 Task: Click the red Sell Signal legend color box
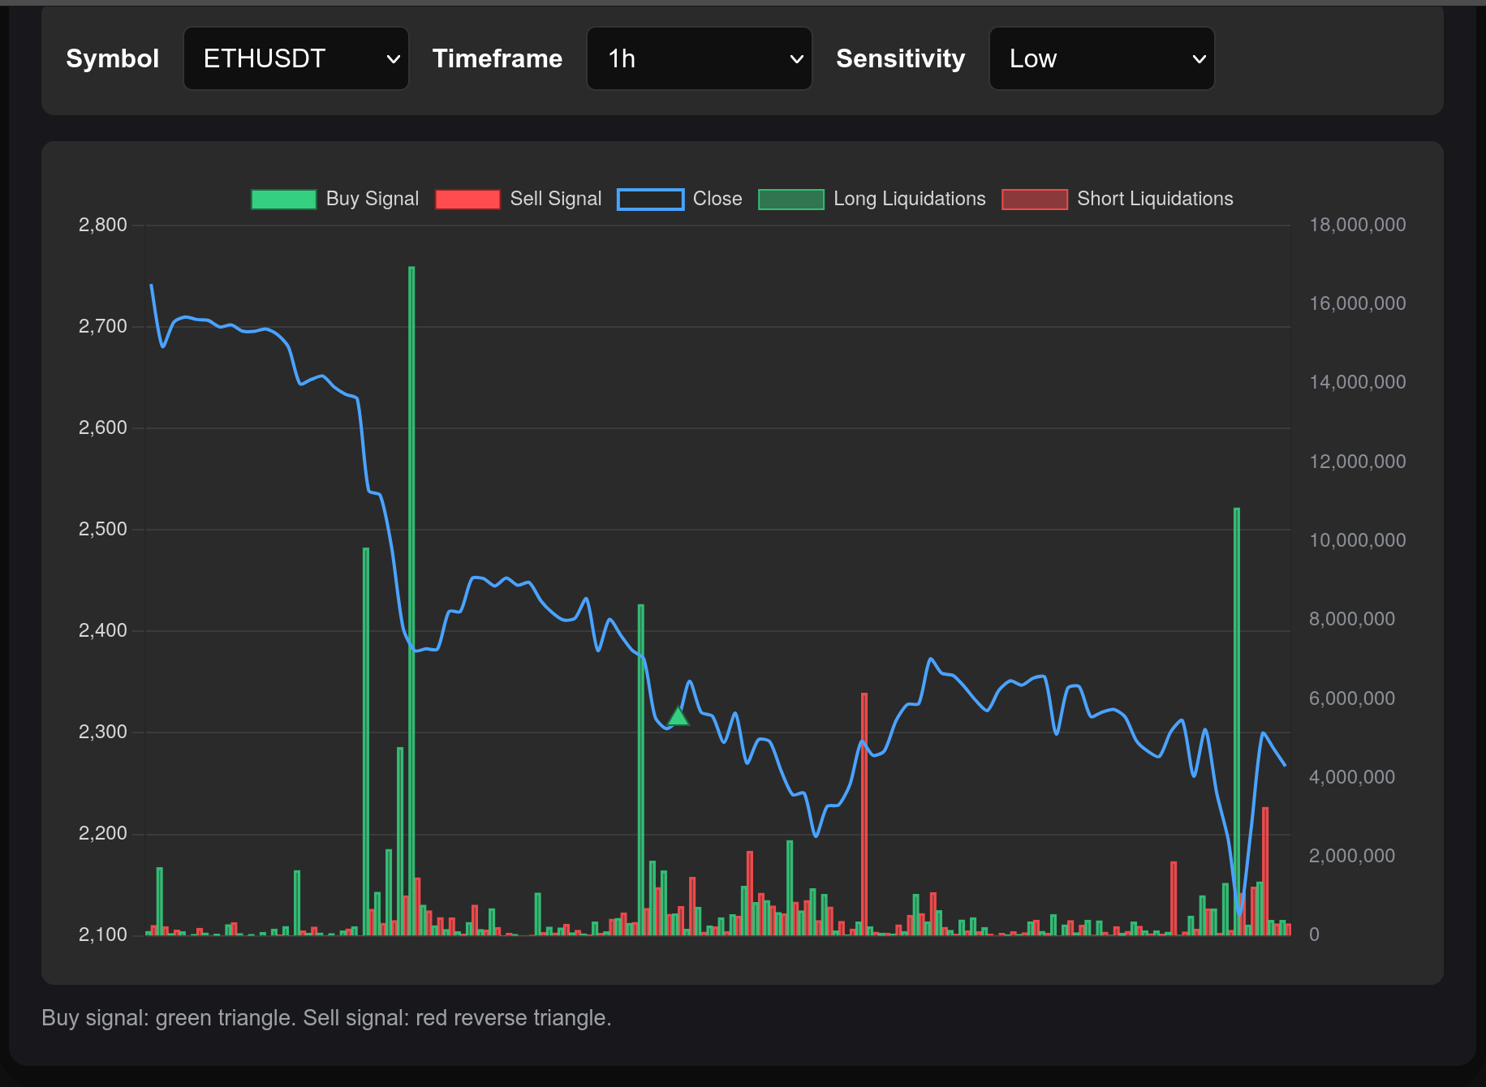tap(467, 200)
